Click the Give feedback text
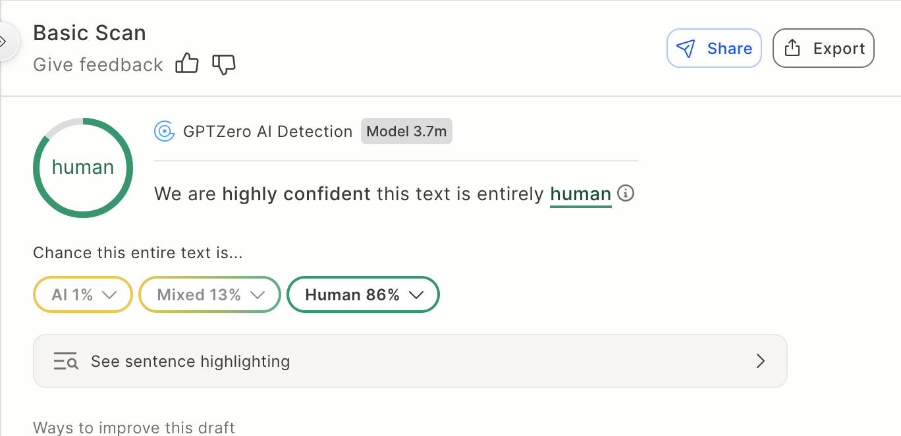Image resolution: width=901 pixels, height=436 pixels. point(98,65)
